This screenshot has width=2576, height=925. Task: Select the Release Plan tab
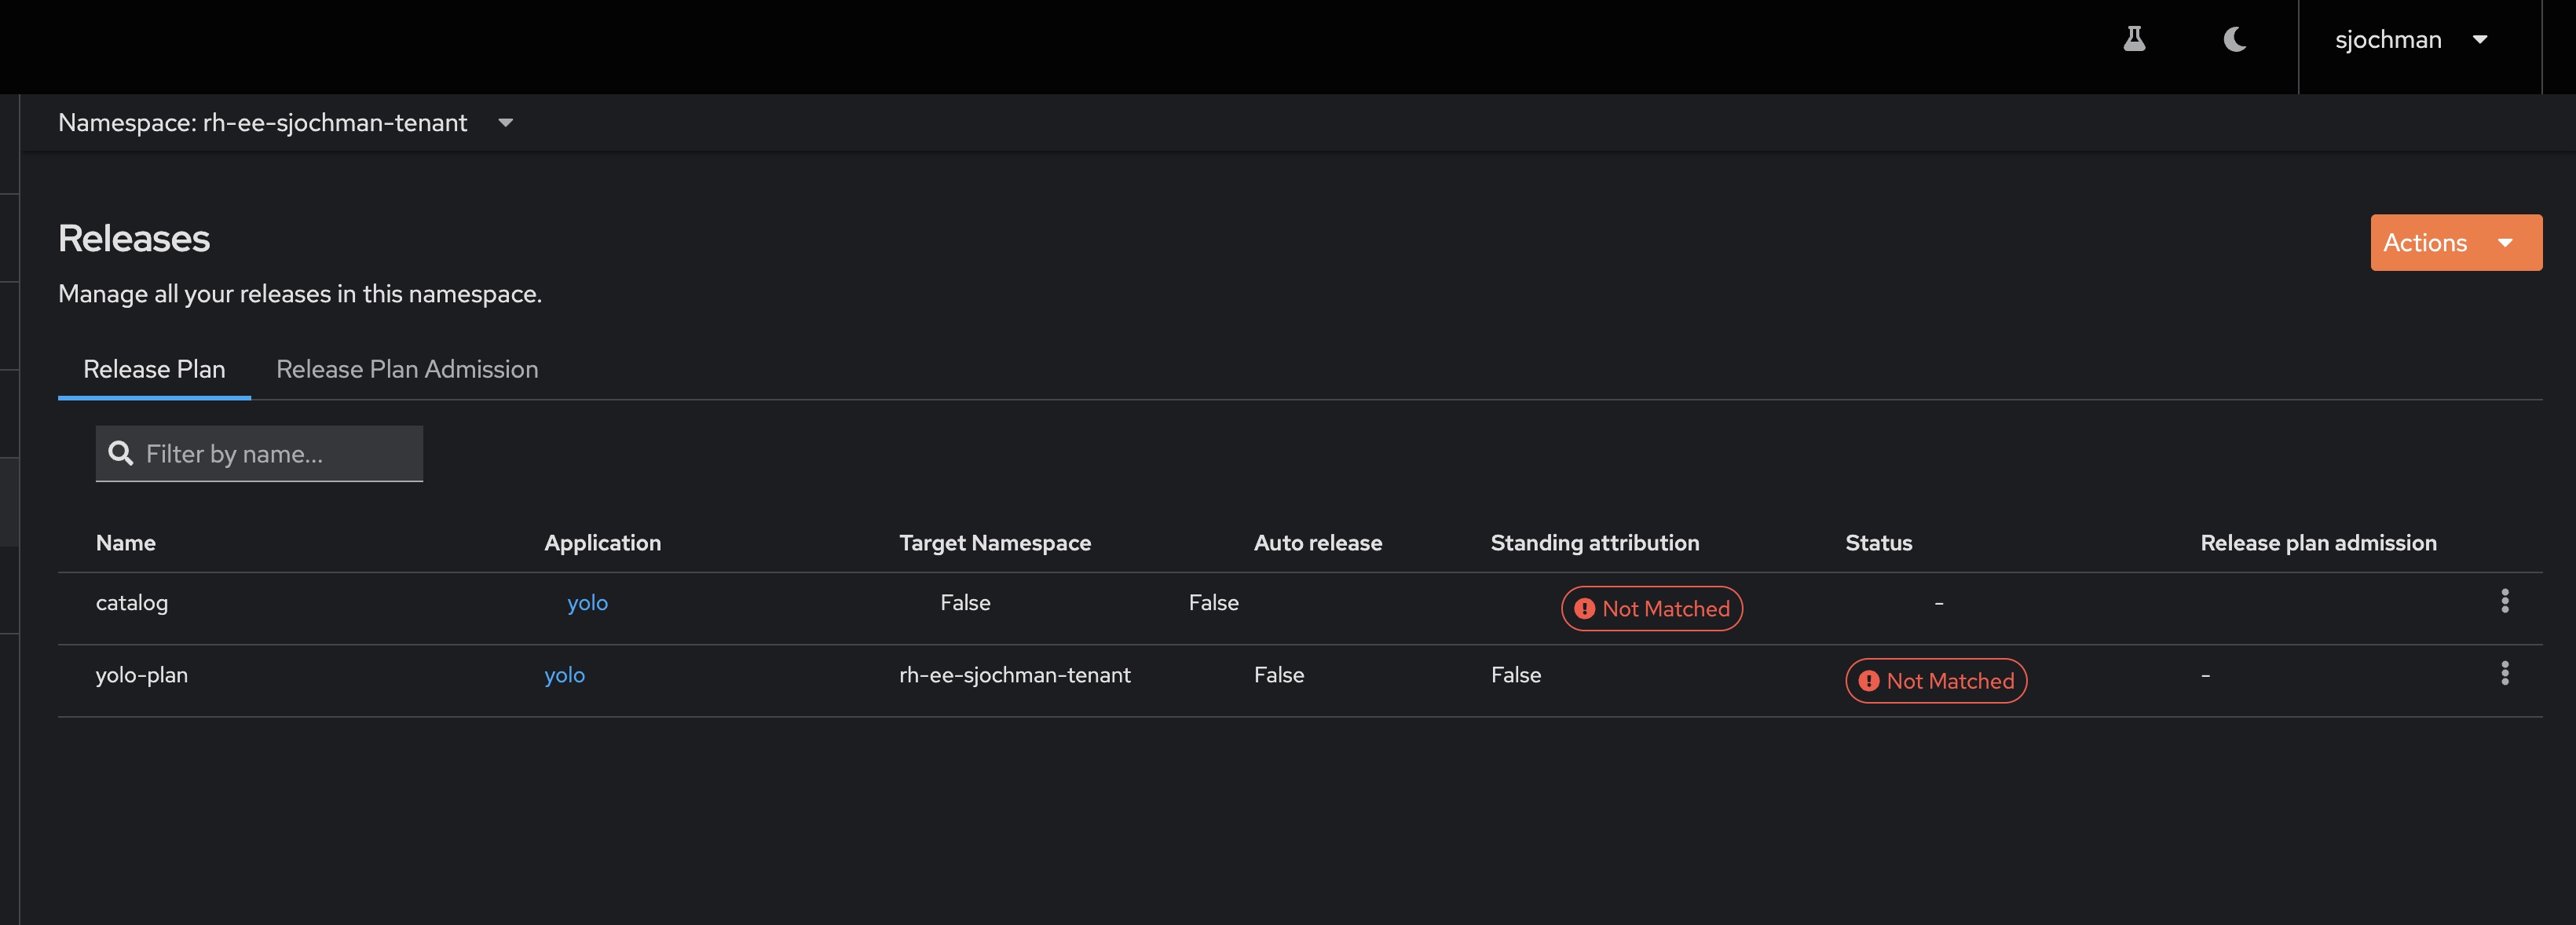[154, 369]
